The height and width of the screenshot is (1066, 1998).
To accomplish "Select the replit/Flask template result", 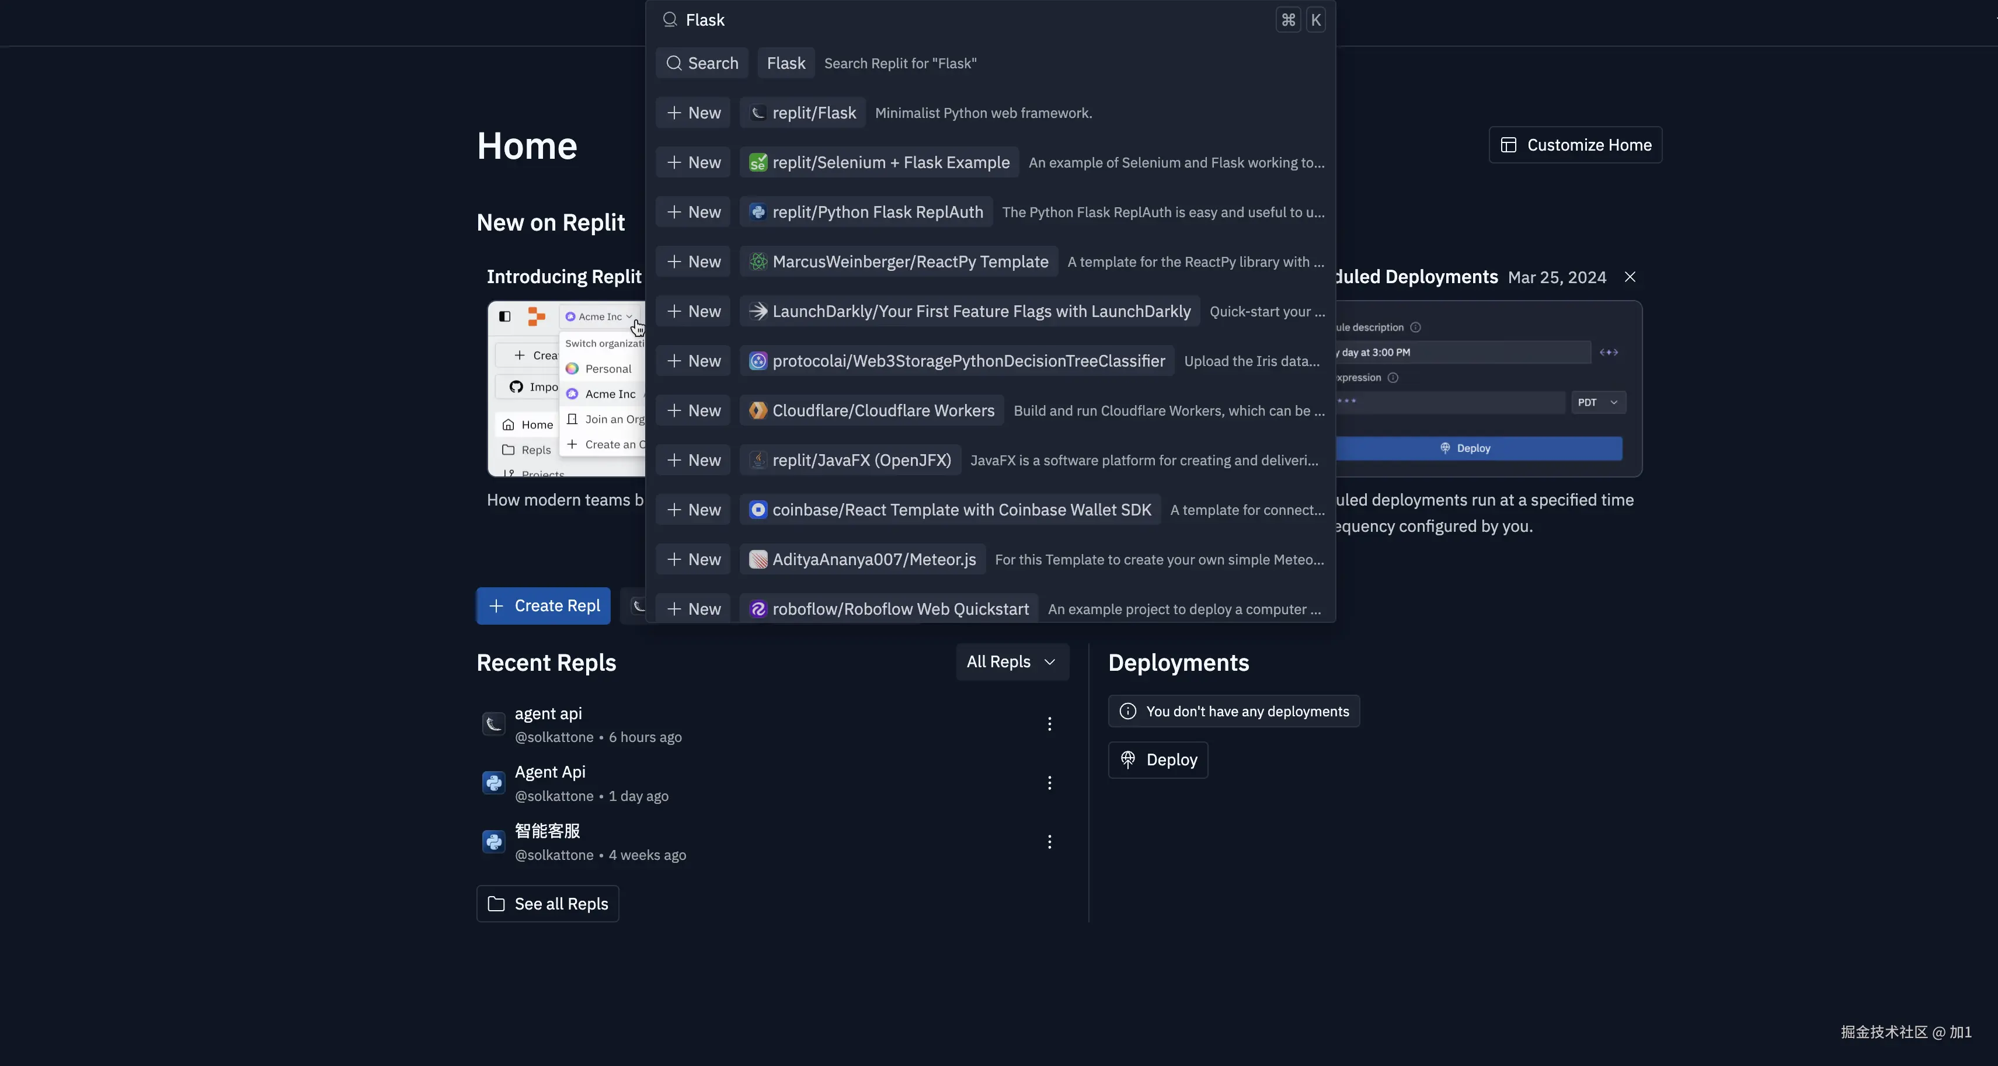I will tap(803, 113).
